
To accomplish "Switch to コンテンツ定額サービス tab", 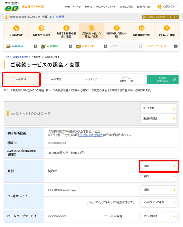I will click(x=126, y=79).
